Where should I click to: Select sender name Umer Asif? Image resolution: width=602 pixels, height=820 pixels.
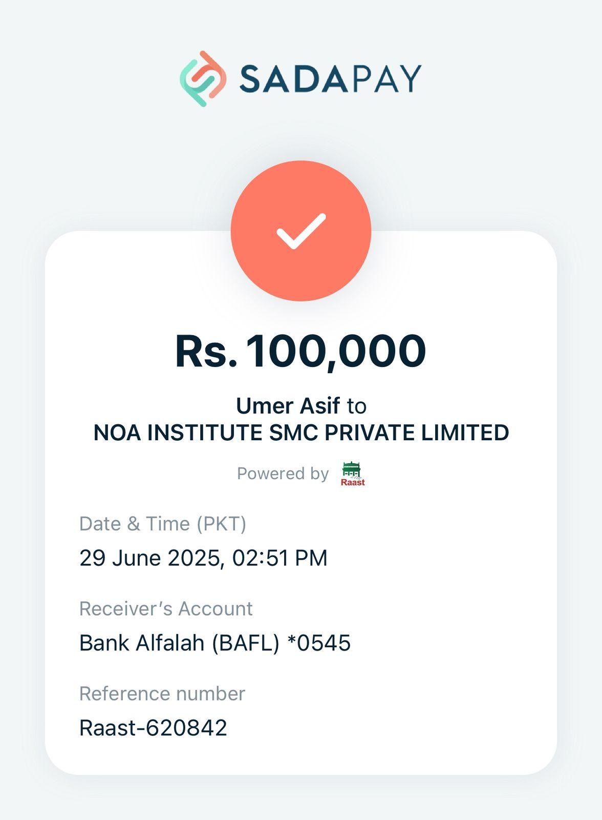point(288,406)
